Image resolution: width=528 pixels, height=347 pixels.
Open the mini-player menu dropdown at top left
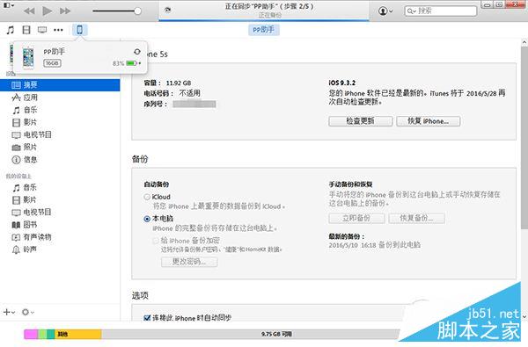pos(9,5)
